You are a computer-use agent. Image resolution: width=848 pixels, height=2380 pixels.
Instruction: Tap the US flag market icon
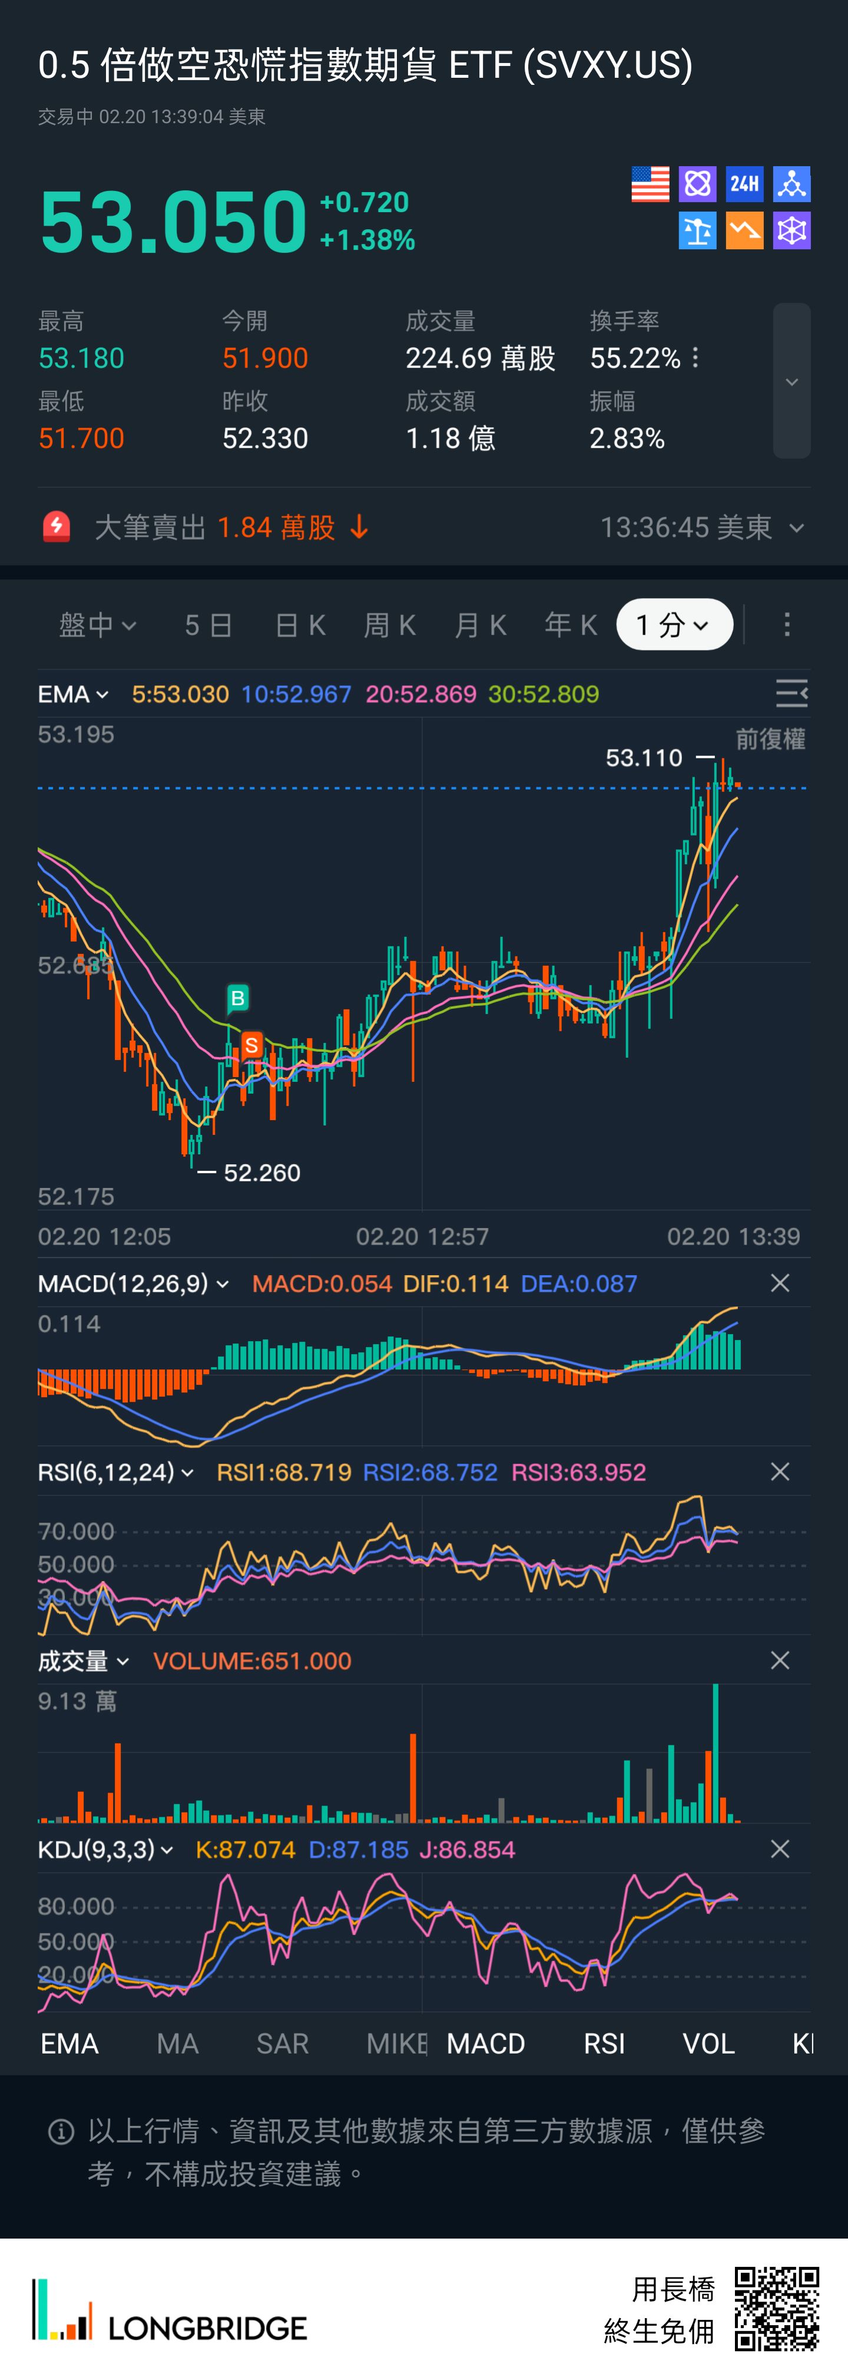[650, 184]
